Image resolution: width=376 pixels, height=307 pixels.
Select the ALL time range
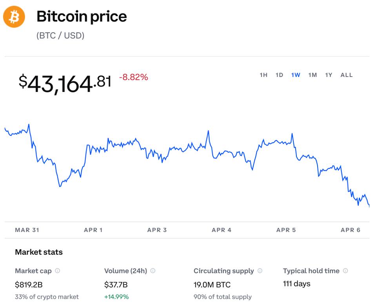point(347,75)
